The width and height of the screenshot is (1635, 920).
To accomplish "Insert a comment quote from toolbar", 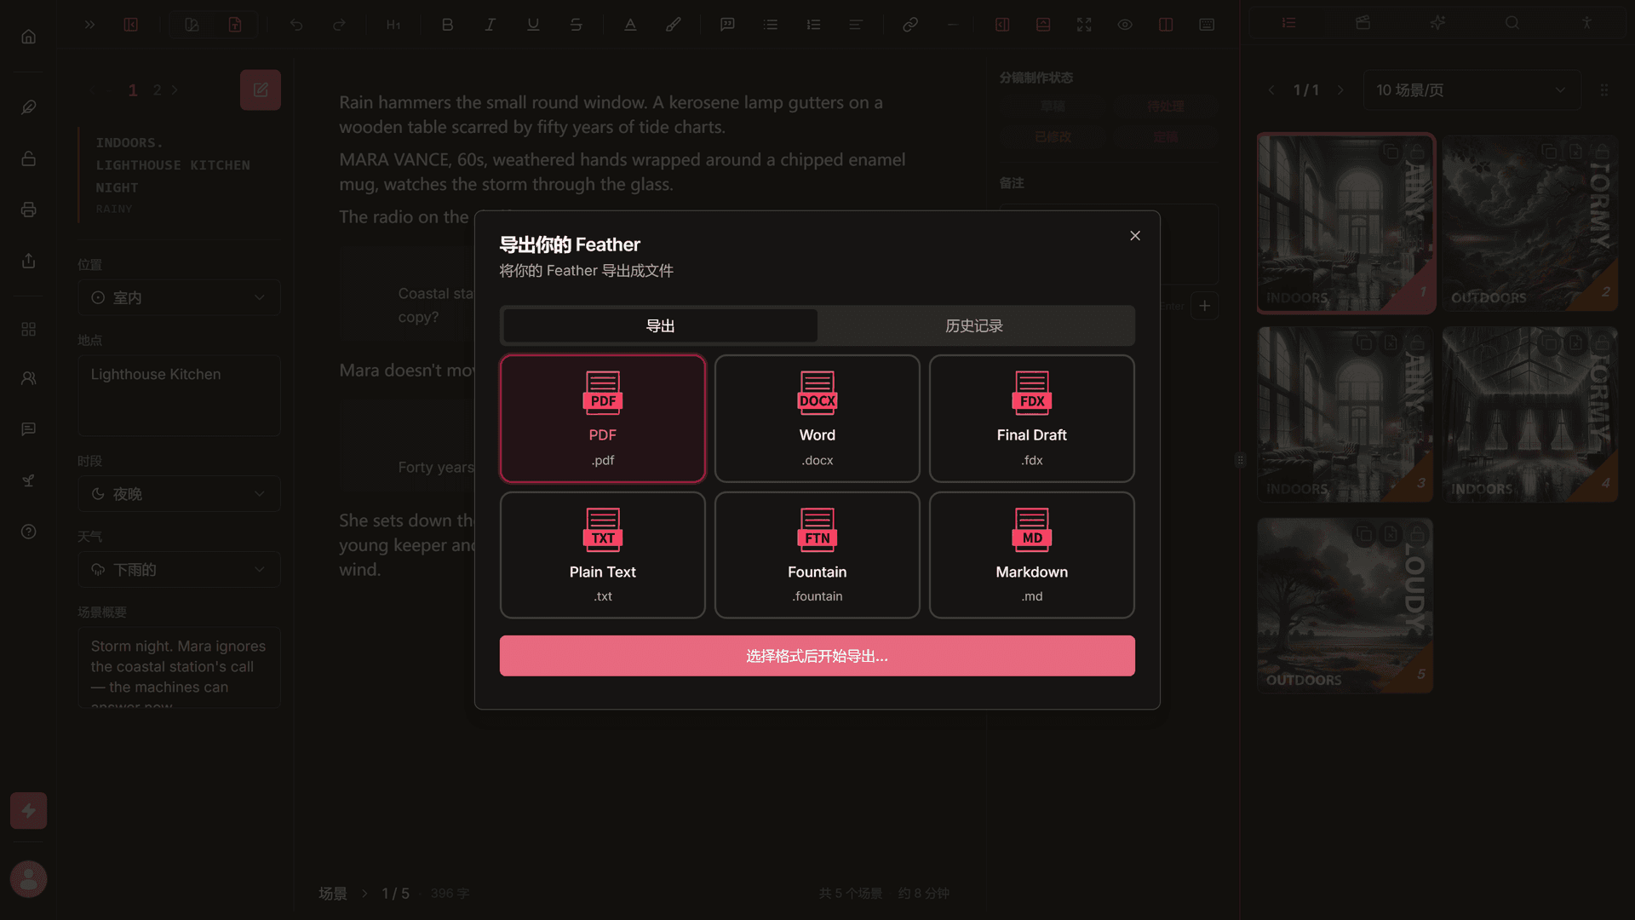I will (727, 25).
